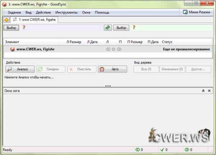
Task: Click the Статус column header
Action: tap(167, 42)
